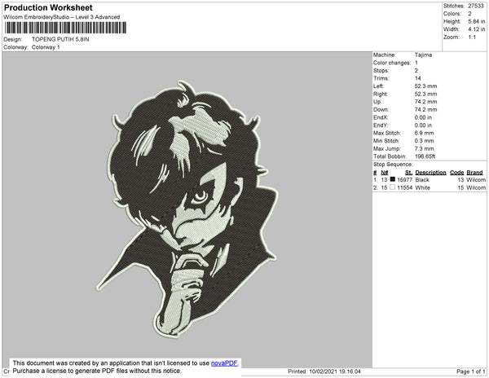Select the Trims value 14
Screen dimensions: 489x378
click(418, 78)
